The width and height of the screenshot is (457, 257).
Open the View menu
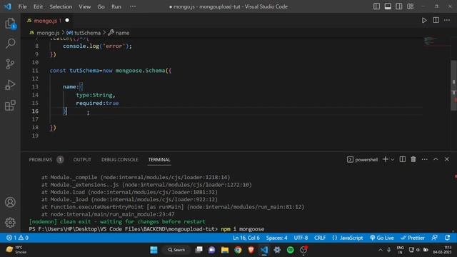[84, 6]
